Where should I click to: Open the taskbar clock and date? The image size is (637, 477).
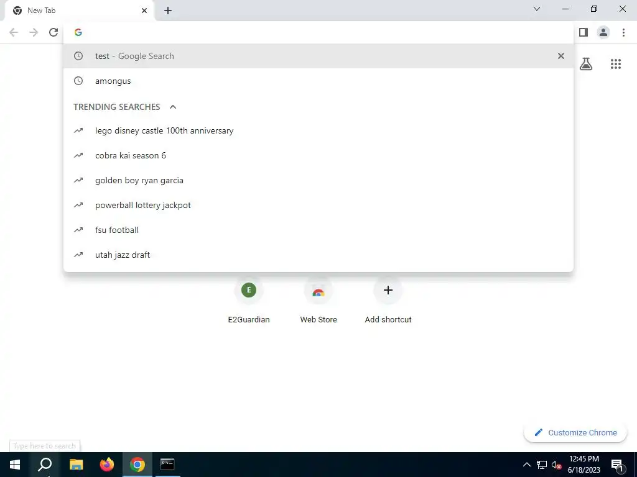[584, 465]
